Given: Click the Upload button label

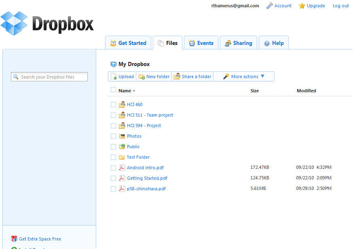Looking at the screenshot, I should [126, 77].
